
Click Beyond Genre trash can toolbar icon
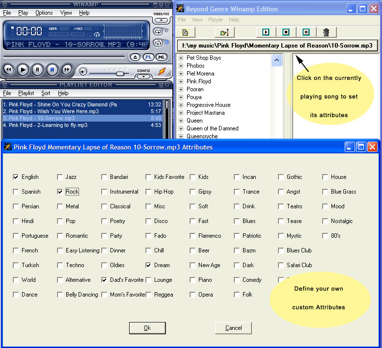326,32
